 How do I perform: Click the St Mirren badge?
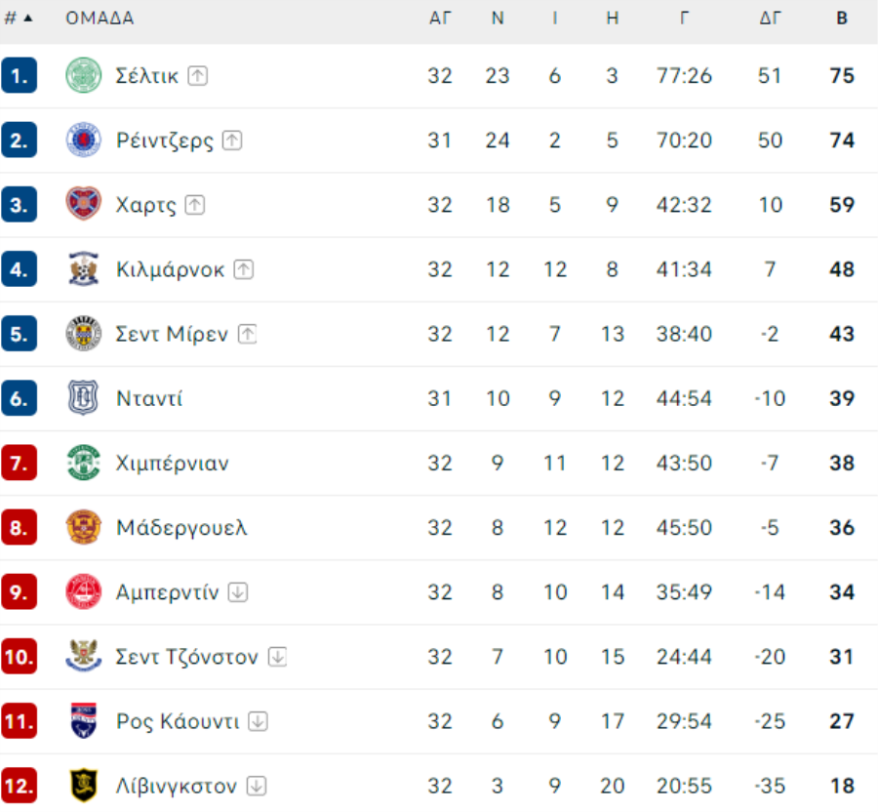[84, 334]
